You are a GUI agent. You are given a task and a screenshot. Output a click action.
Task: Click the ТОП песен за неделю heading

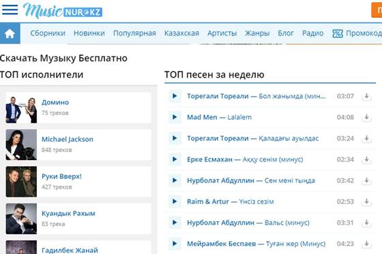click(214, 74)
